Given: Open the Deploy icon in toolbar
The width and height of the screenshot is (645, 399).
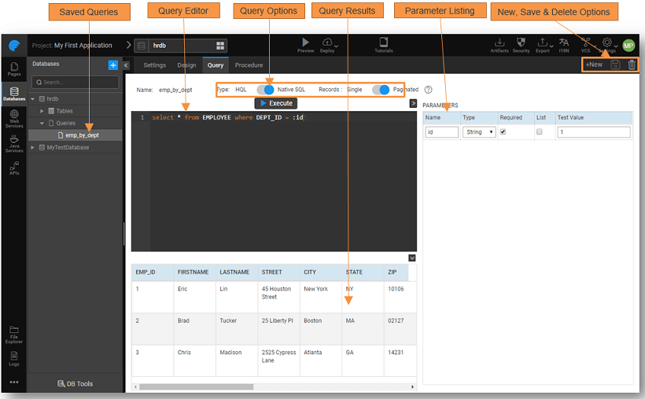Looking at the screenshot, I should pos(328,42).
